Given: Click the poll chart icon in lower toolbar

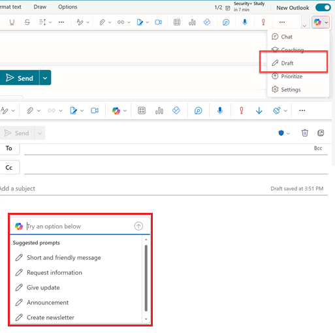Looking at the screenshot, I should pyautogui.click(x=159, y=110).
